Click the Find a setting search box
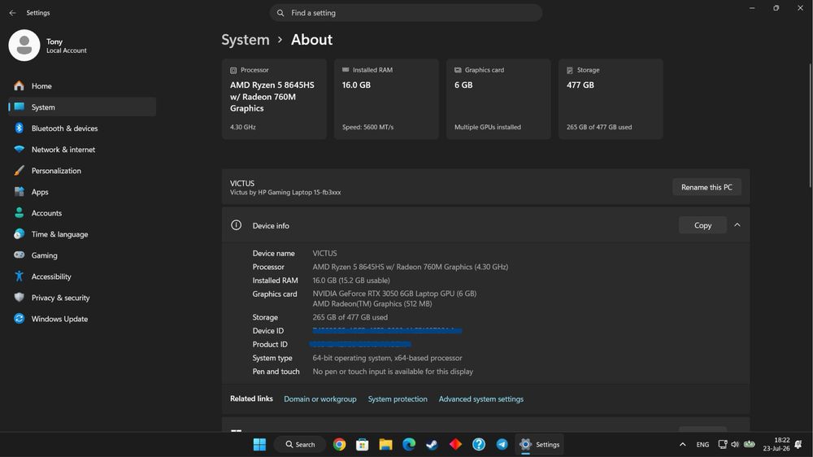 406,13
